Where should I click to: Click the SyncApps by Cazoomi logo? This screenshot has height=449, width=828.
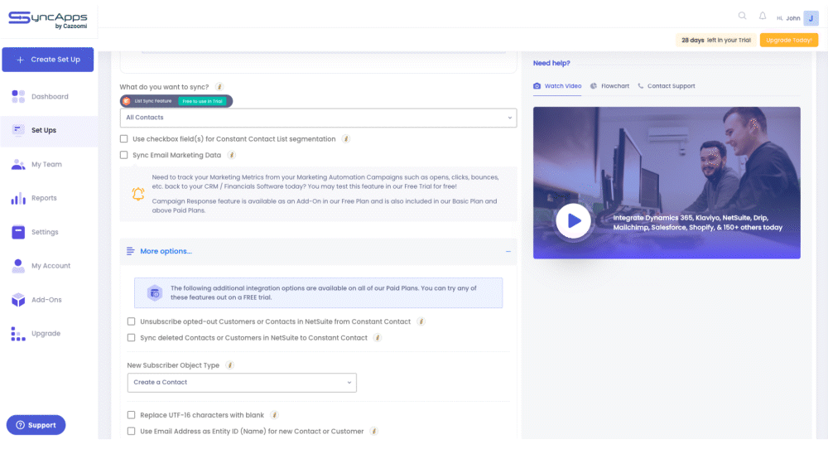click(x=47, y=20)
